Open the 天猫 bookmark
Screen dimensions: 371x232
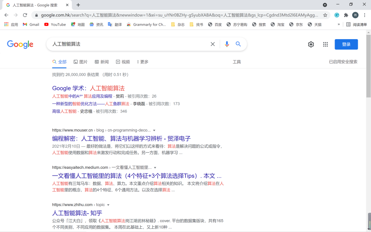click(315, 24)
